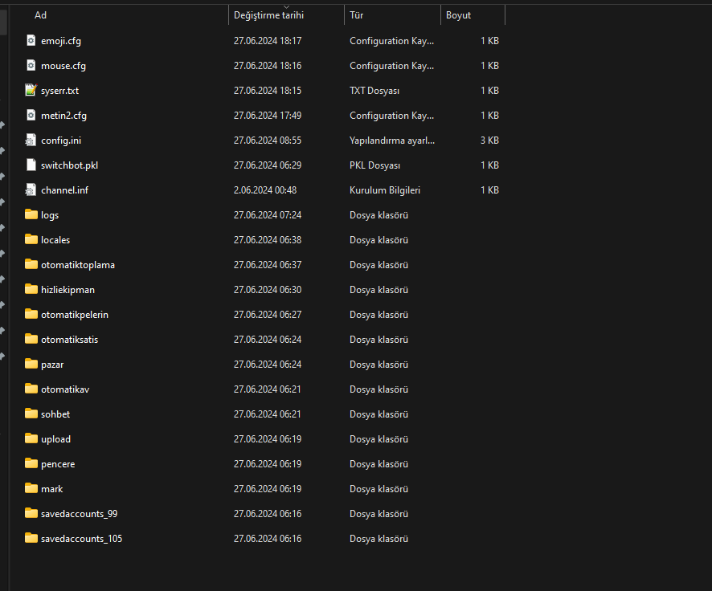Select the savedaccounts_105 folder icon
Screen dimensions: 712x591
click(31, 539)
